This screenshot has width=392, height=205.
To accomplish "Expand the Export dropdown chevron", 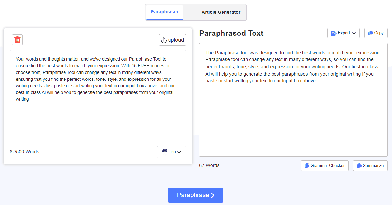I will click(354, 33).
